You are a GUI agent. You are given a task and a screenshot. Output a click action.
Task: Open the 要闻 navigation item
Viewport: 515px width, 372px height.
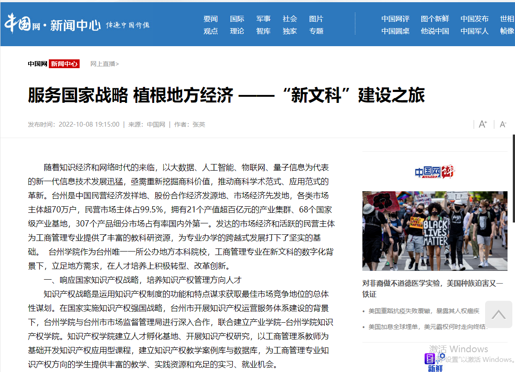point(211,19)
